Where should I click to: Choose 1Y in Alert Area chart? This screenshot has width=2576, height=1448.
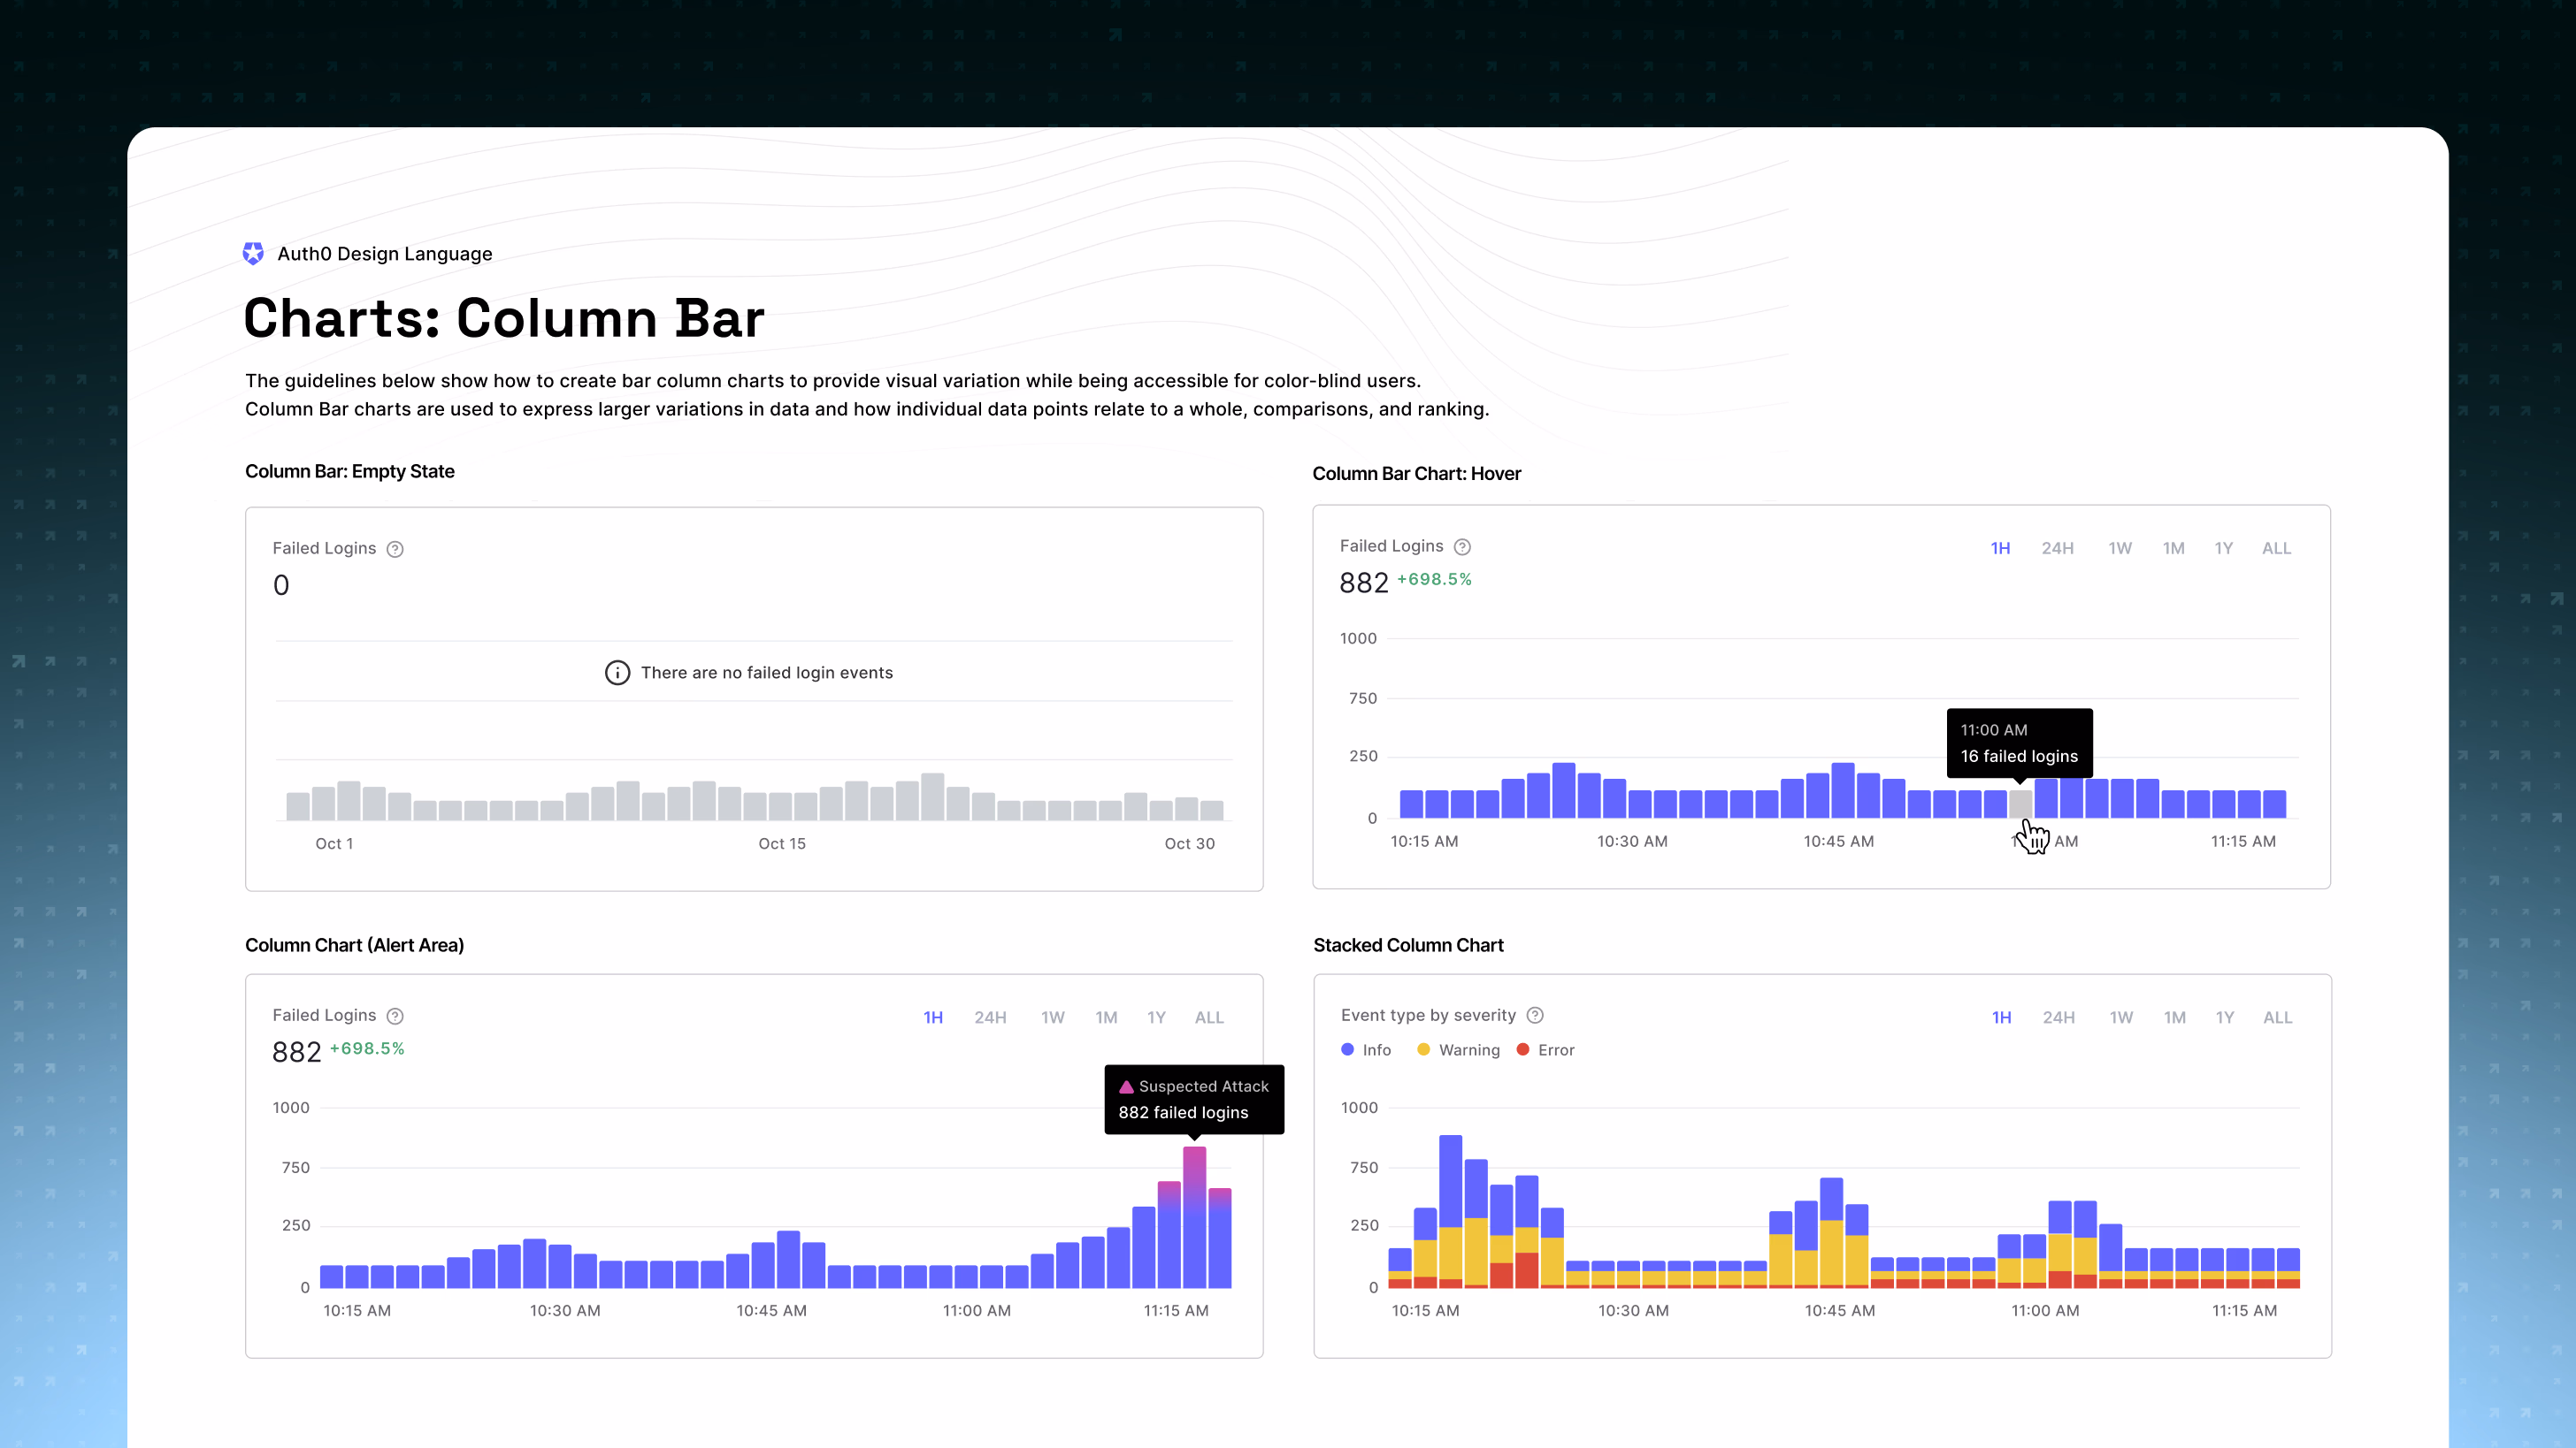pos(1156,1017)
